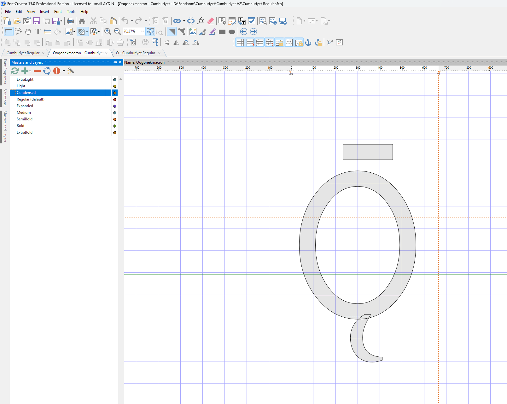Viewport: 507px width, 404px height.
Task: Select the hand pan tool
Action: (x=28, y=32)
